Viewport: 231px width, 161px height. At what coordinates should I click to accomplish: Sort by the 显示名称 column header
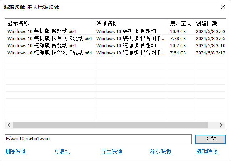coord(50,23)
